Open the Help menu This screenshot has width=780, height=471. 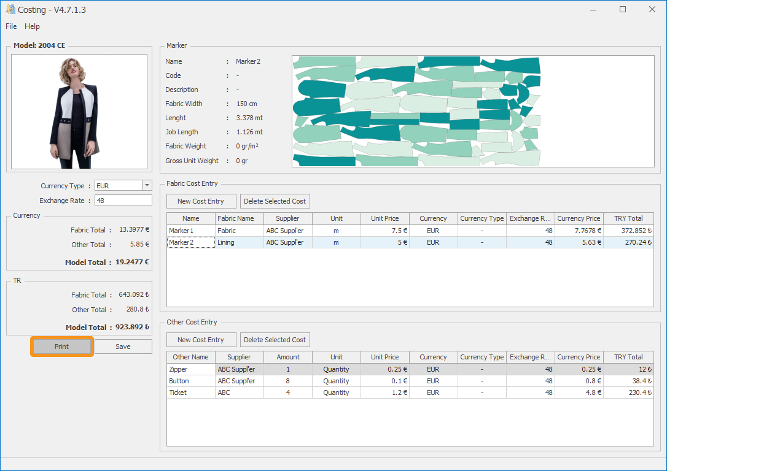[32, 26]
